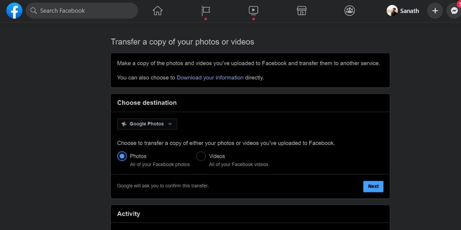This screenshot has height=230, width=461.
Task: Select the Photos radio button
Action: point(122,156)
